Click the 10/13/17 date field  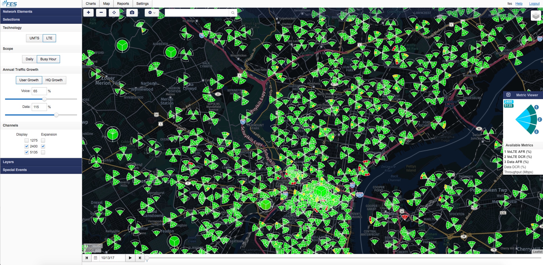112,258
